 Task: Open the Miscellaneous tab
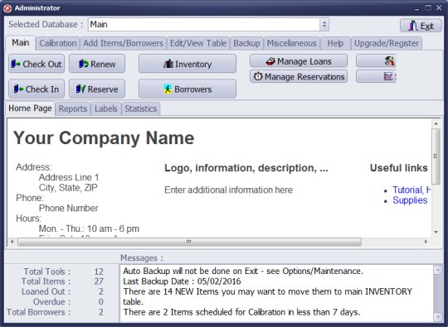(292, 43)
